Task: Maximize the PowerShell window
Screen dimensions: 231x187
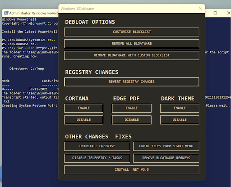Action: tap(215, 13)
